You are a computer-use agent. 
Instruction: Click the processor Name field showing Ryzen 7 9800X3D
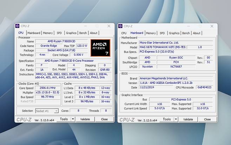[x=62, y=41]
